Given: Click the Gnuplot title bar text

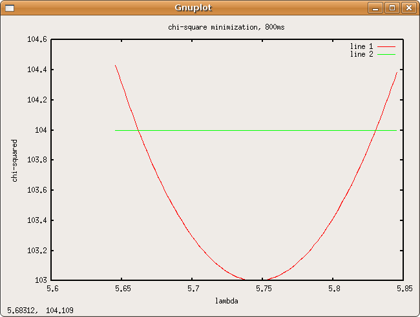Looking at the screenshot, I should click(193, 8).
